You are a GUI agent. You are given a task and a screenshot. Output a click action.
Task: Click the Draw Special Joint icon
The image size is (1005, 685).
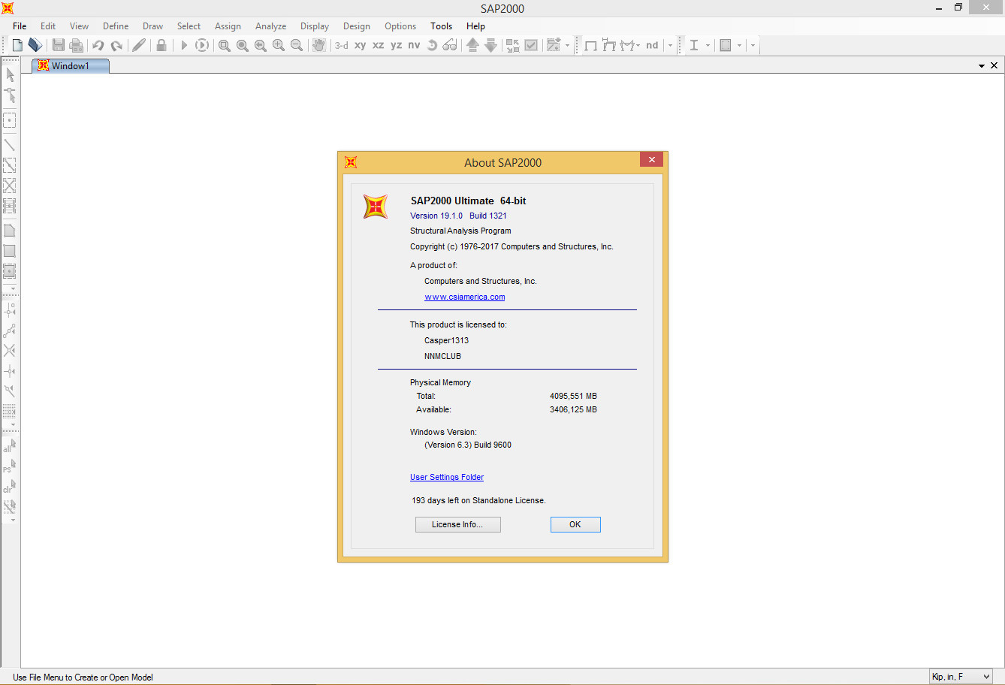[10, 120]
